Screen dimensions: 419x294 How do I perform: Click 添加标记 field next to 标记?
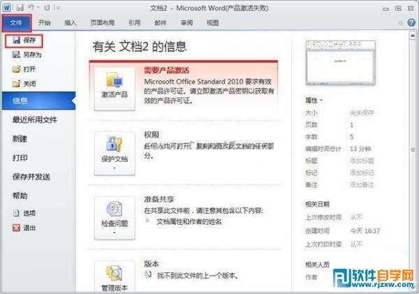click(362, 172)
